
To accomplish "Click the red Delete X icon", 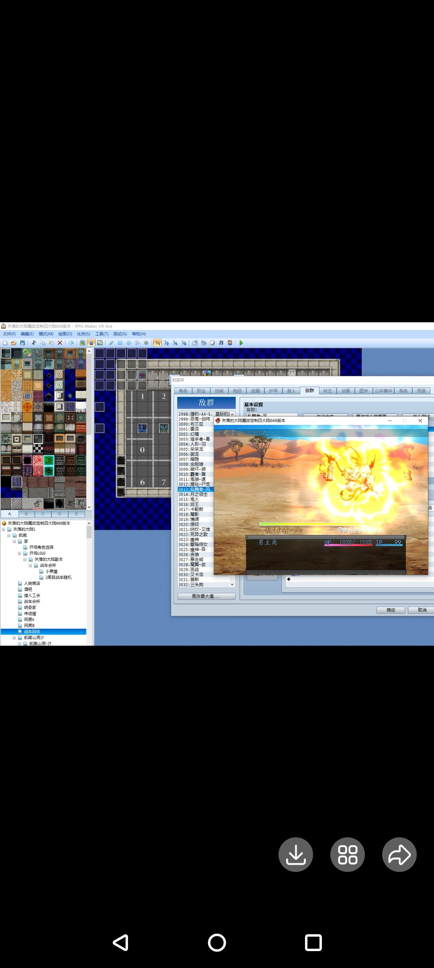I will [x=60, y=343].
